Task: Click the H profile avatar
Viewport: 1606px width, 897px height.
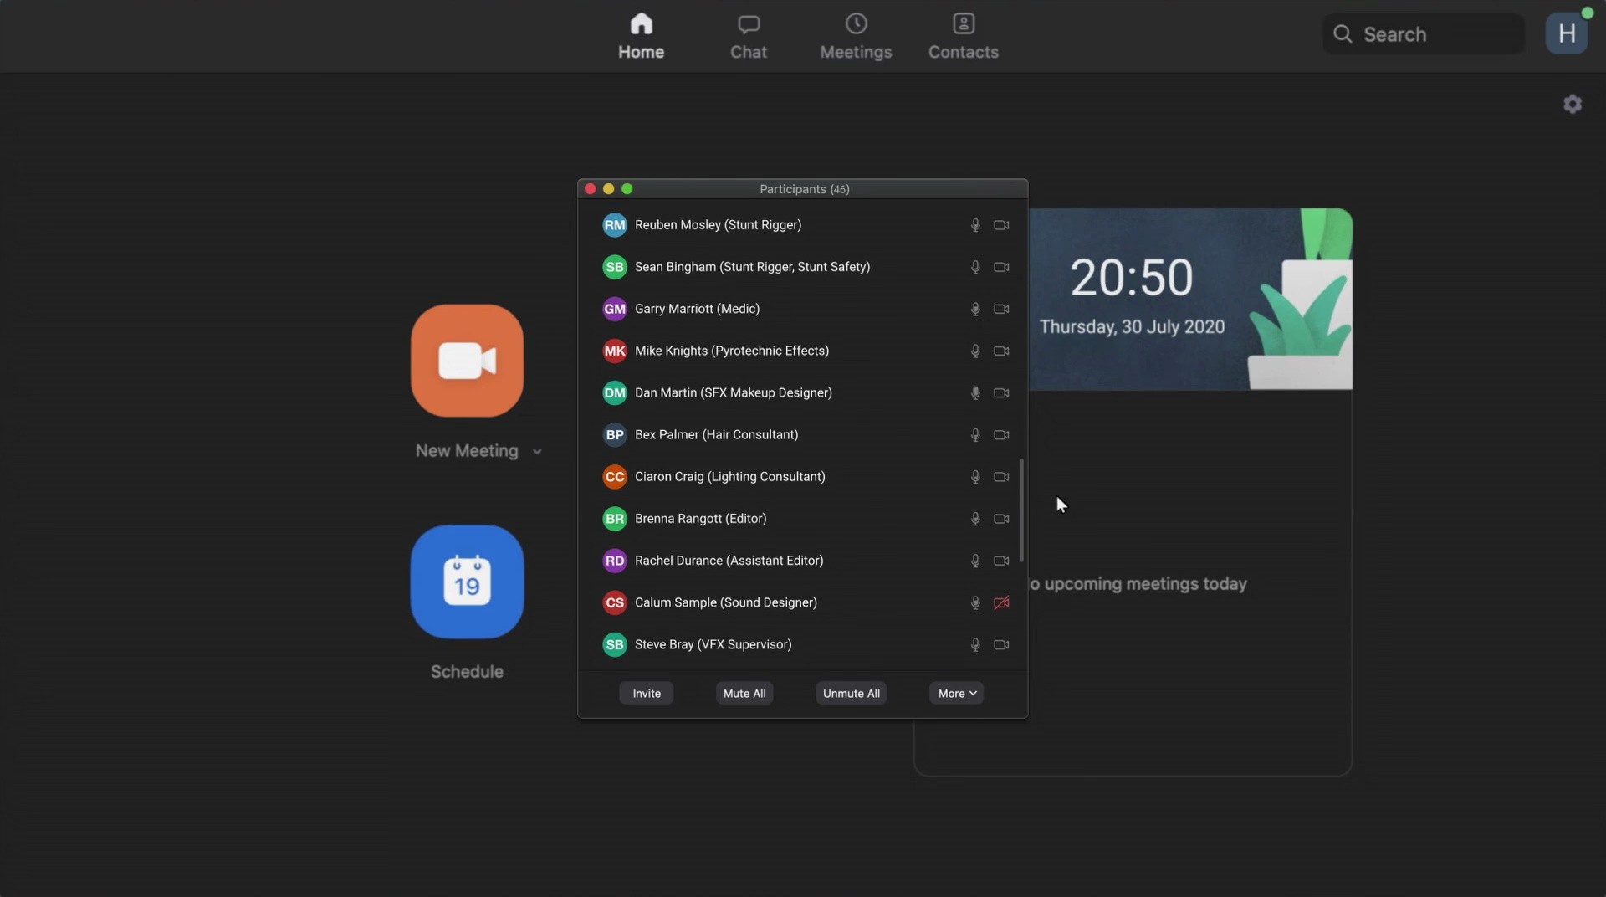Action: pos(1566,33)
